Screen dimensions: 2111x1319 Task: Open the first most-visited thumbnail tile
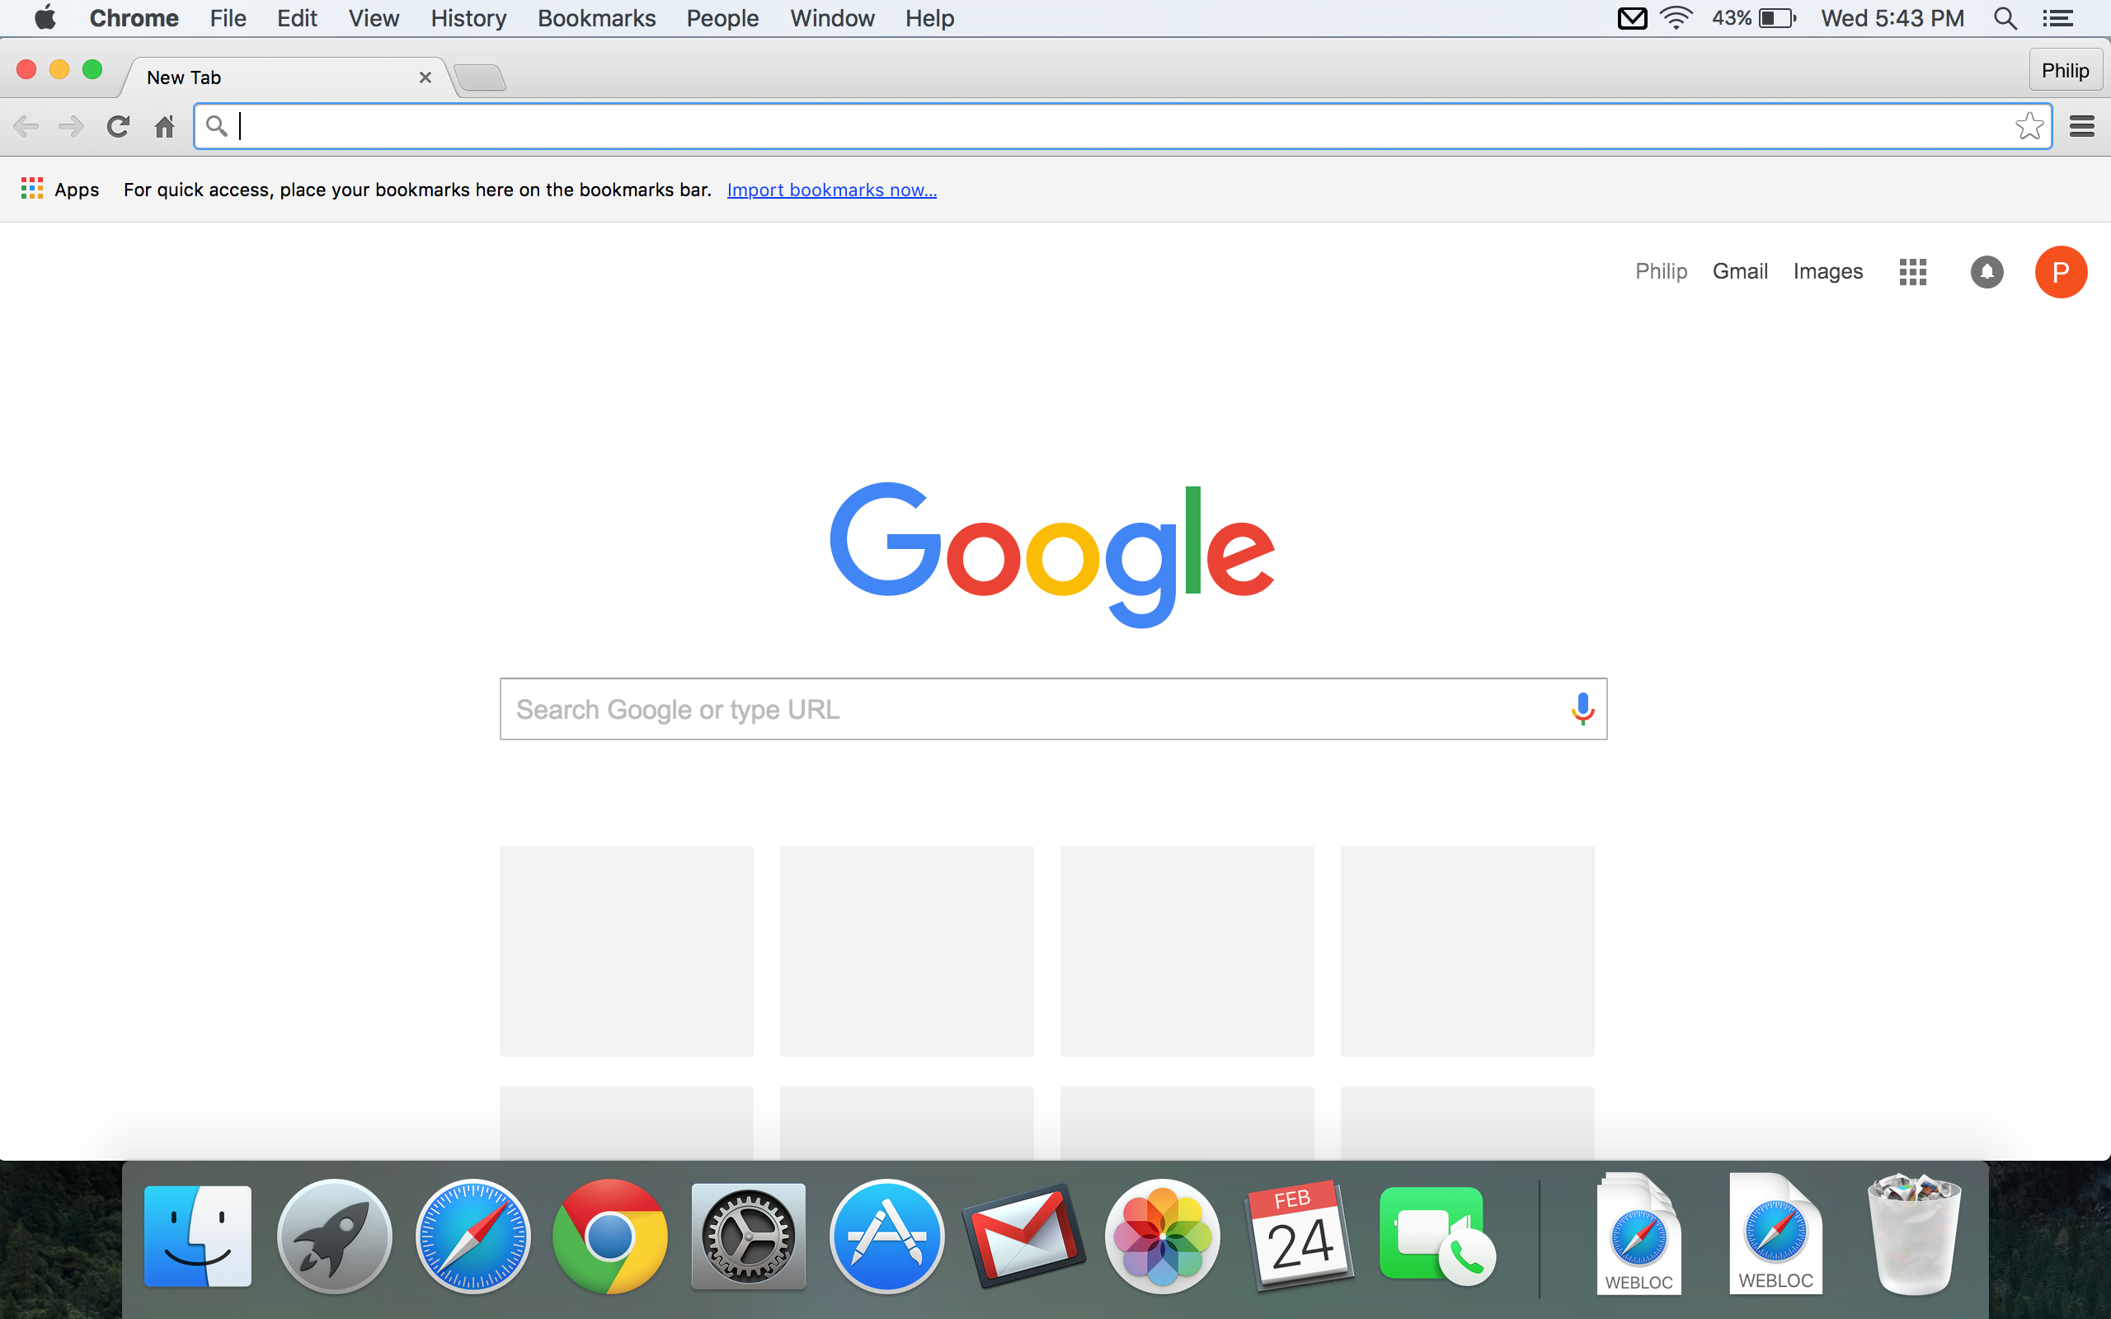click(627, 951)
